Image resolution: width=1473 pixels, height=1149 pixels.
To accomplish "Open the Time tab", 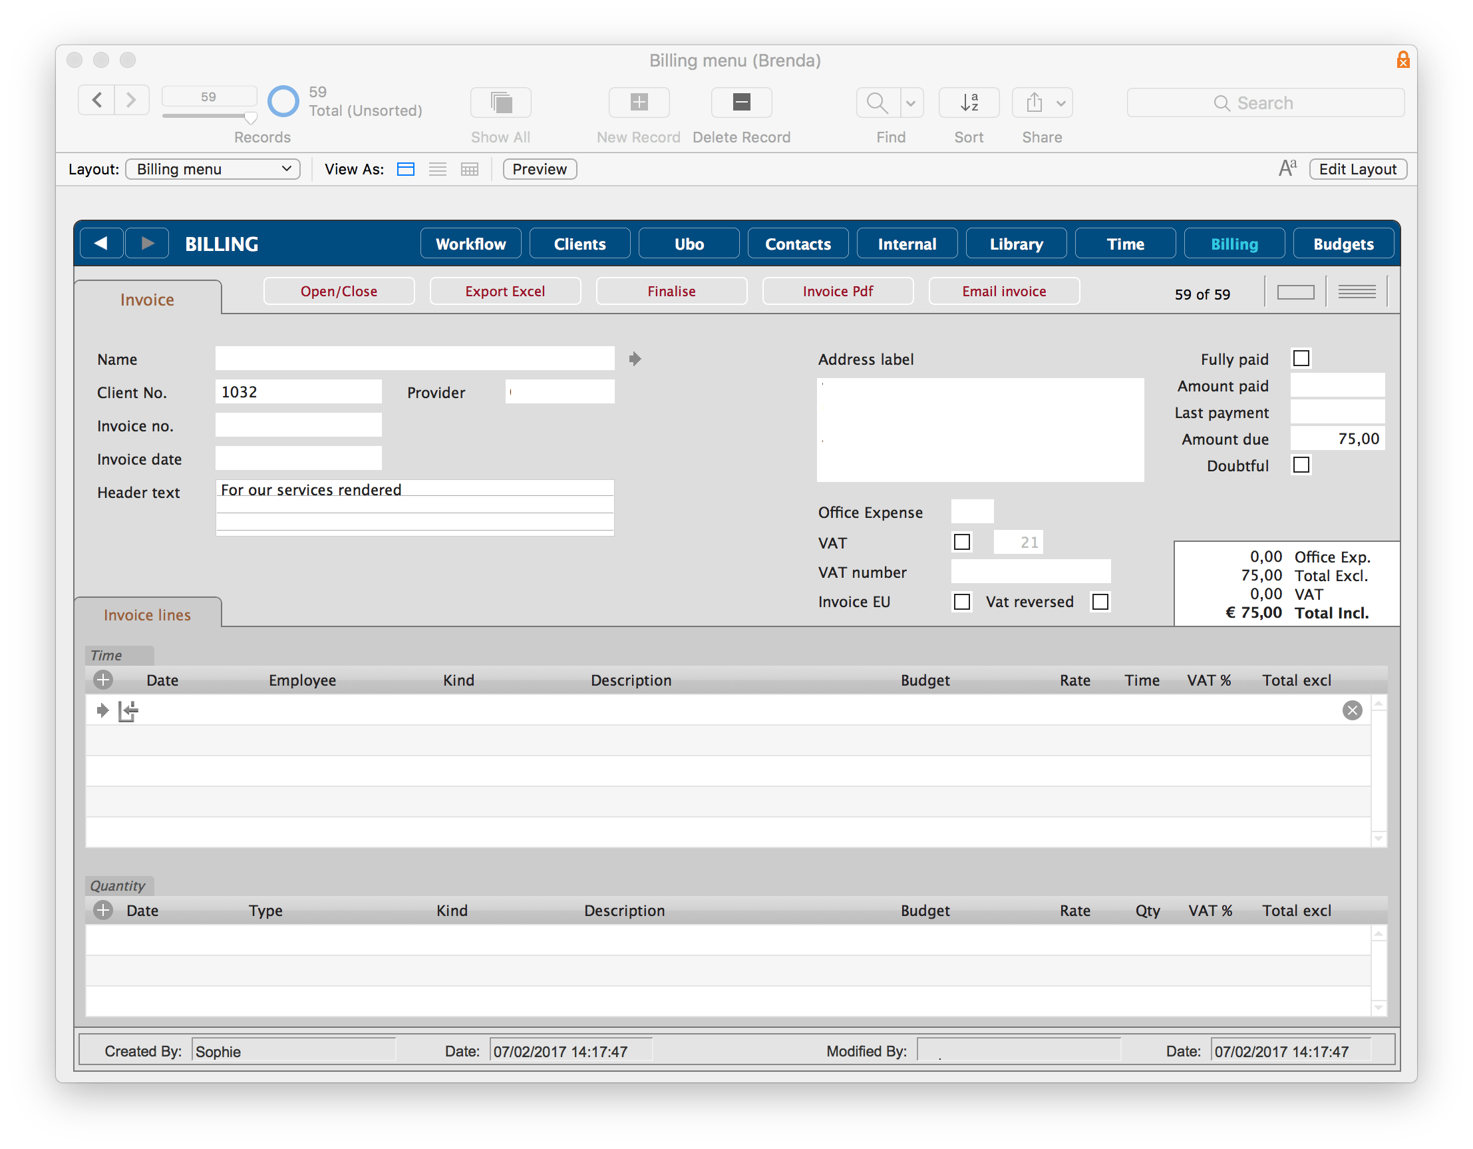I will point(1125,244).
